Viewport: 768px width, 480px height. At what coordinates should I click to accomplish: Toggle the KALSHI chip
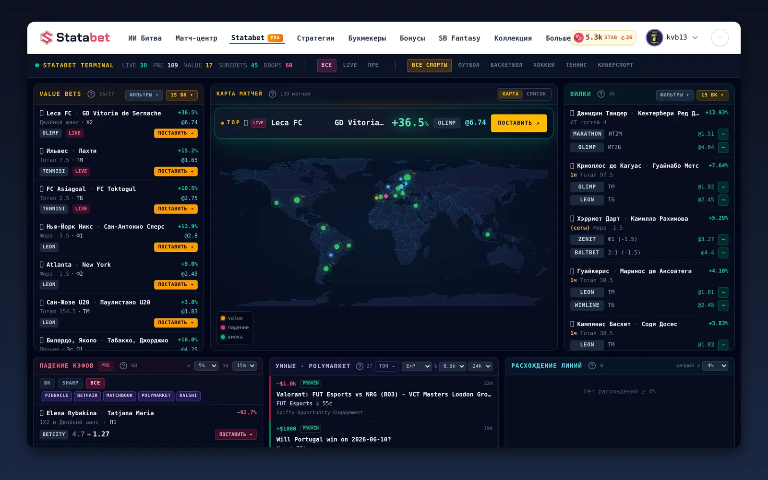(188, 396)
